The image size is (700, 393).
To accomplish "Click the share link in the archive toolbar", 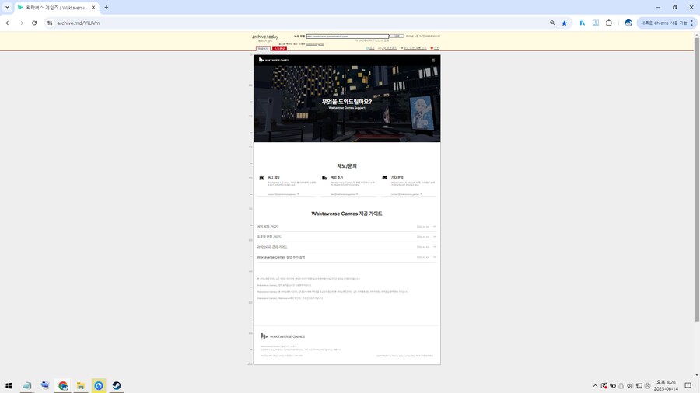I will (x=370, y=48).
